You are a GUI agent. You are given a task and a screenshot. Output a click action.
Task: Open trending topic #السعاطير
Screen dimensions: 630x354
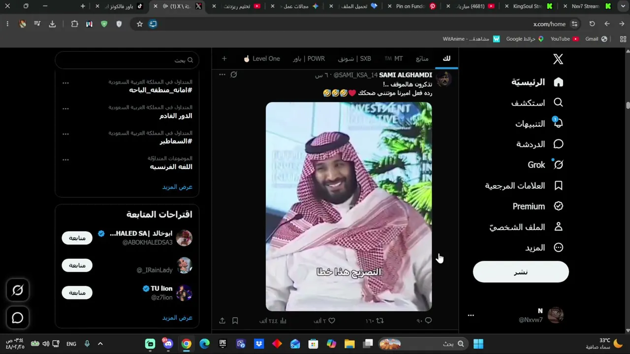(x=176, y=142)
